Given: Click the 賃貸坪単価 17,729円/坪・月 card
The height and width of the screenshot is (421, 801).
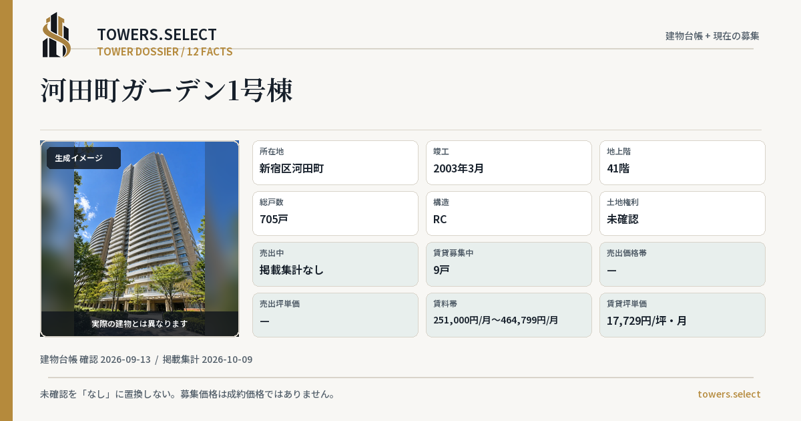Looking at the screenshot, I should (682, 315).
